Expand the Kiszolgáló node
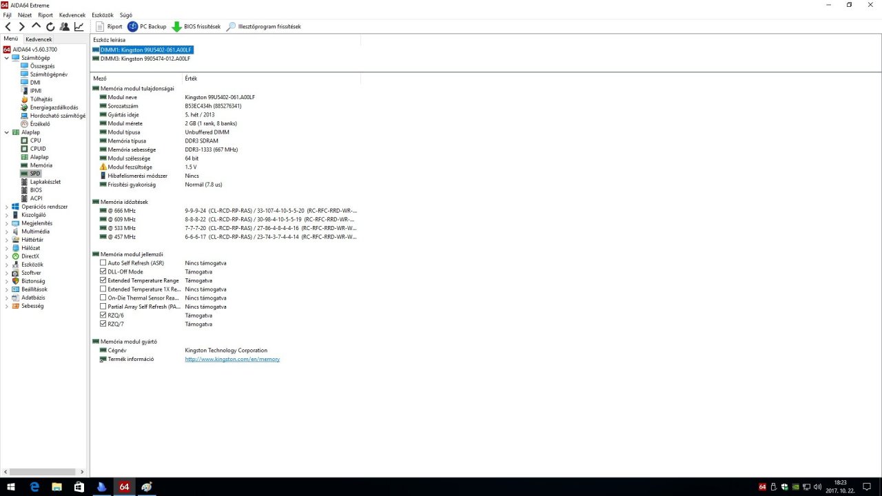This screenshot has height=496, width=882. pos(7,215)
